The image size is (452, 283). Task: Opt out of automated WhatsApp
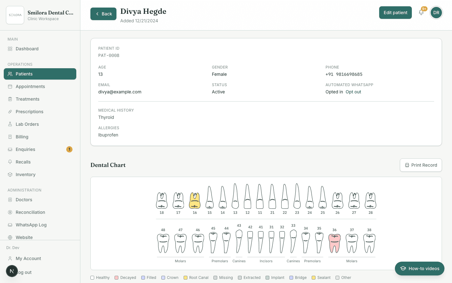(x=353, y=92)
